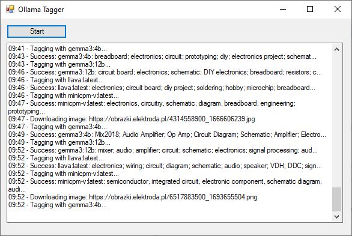The image size is (352, 236).
Task: Click the 09:46 Success llava:latest electronics line
Action: point(162,88)
